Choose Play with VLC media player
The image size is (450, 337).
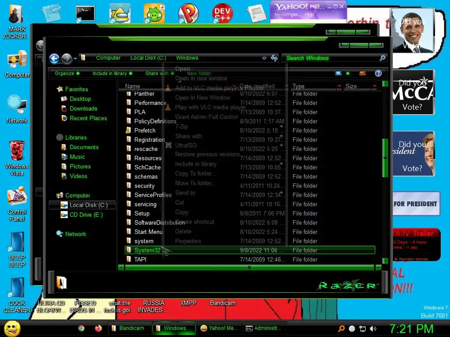tap(210, 107)
